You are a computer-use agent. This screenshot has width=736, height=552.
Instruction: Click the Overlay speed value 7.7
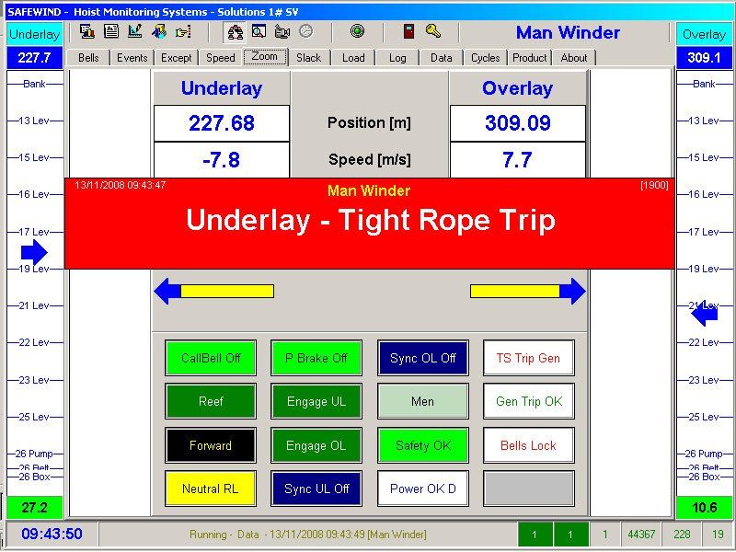coord(518,160)
